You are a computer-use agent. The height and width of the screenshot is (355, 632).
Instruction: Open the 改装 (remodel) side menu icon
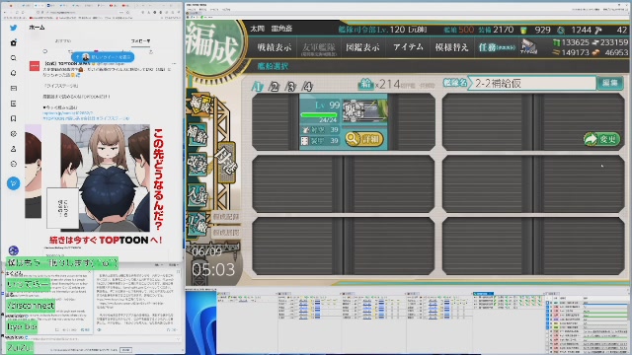(x=197, y=165)
